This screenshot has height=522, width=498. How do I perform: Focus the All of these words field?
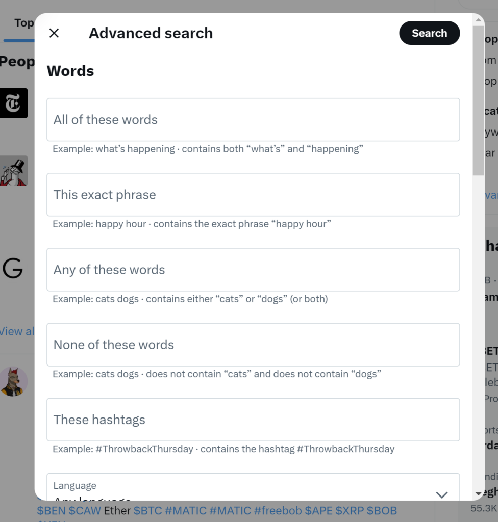(x=253, y=119)
